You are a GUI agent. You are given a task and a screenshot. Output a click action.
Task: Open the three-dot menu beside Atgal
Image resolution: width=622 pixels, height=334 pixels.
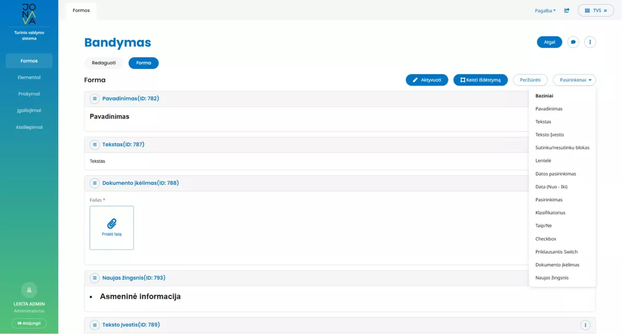tap(590, 42)
